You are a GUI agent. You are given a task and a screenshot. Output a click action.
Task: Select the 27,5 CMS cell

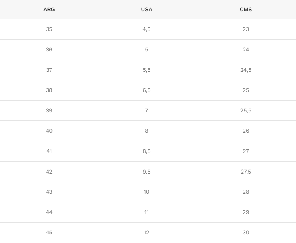click(246, 172)
